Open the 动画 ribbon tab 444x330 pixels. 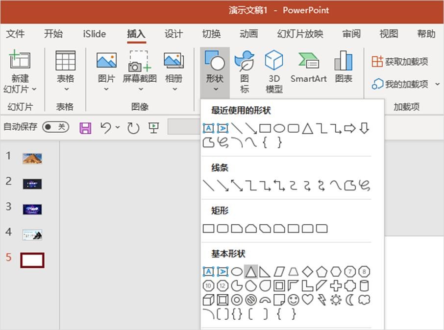tap(248, 34)
